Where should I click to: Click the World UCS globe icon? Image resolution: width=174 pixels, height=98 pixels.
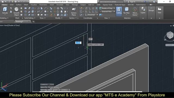[x=97, y=8]
